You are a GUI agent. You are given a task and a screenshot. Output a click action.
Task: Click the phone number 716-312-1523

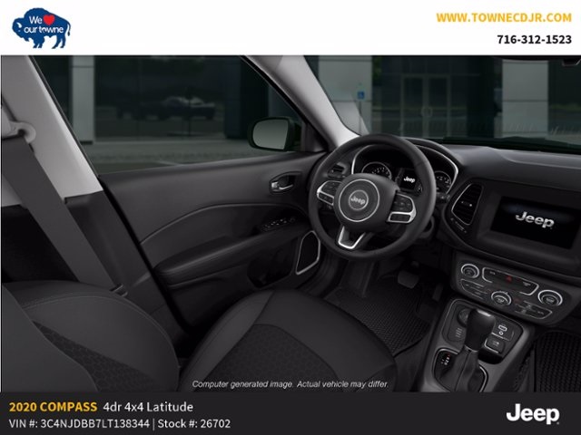(534, 39)
